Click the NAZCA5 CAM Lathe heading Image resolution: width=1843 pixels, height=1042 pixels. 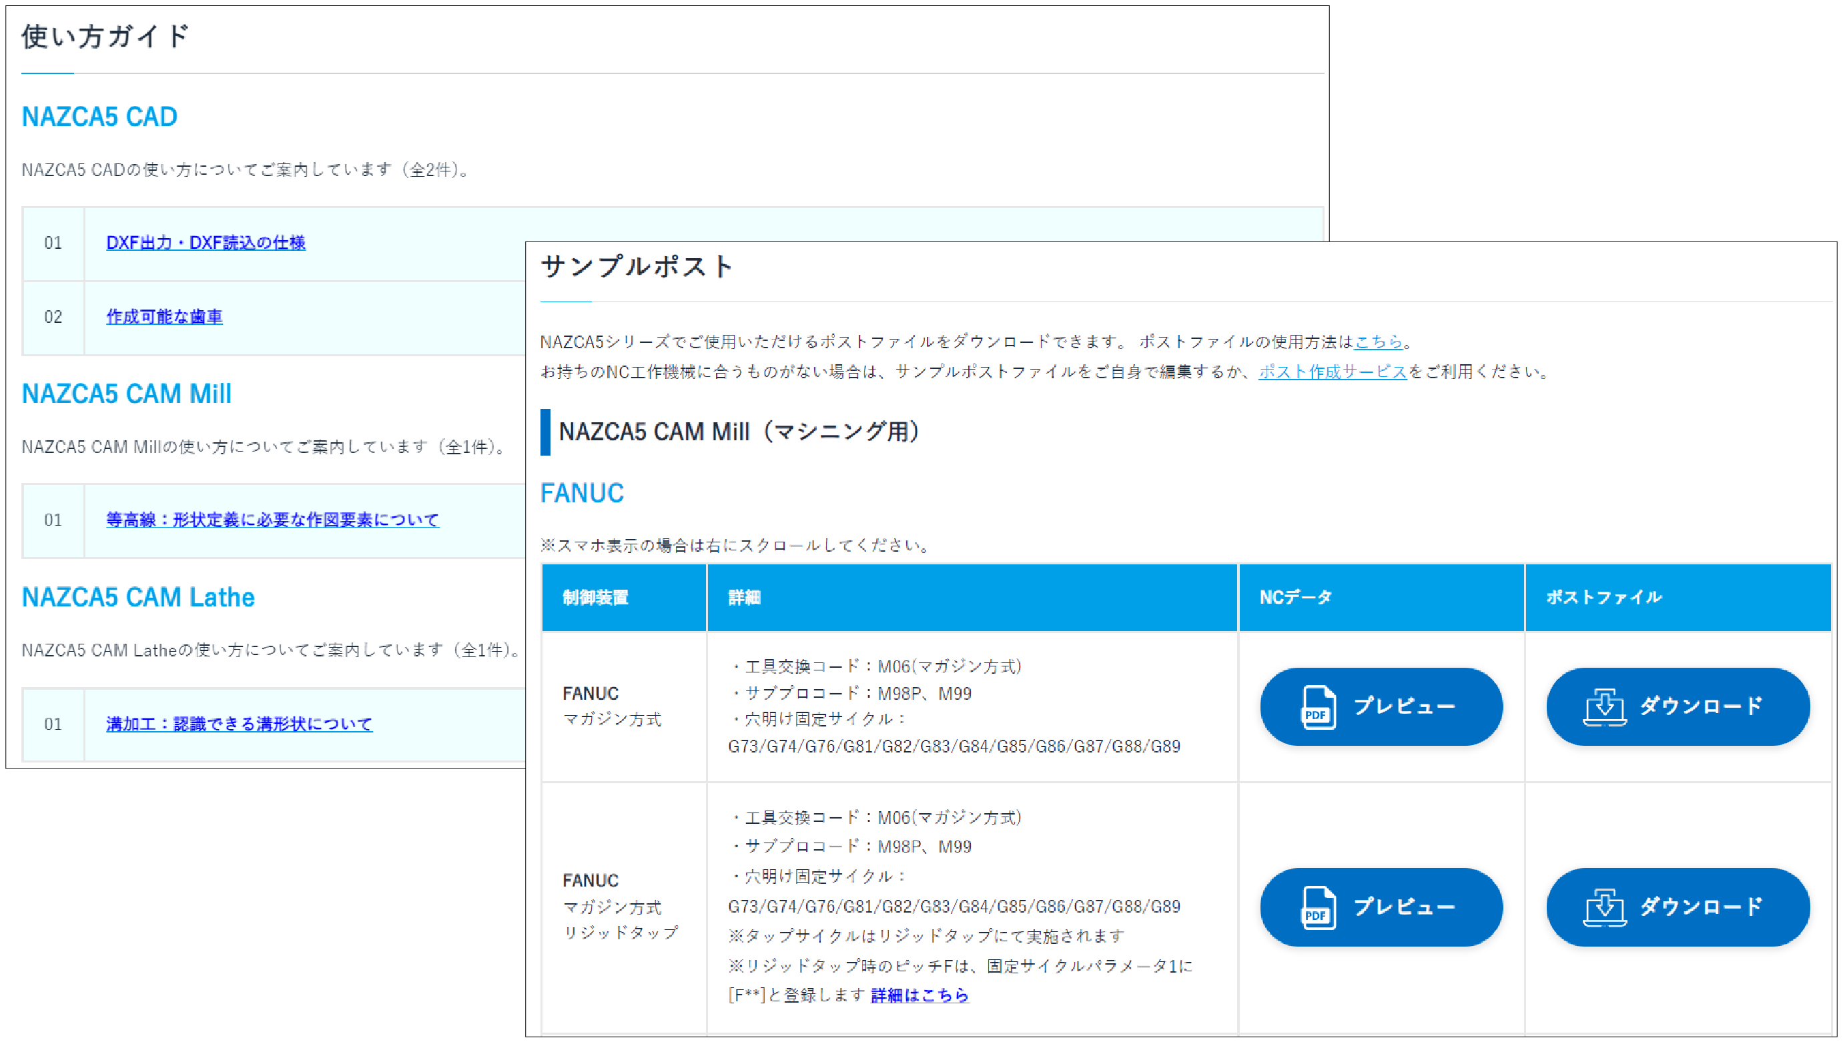tap(137, 597)
